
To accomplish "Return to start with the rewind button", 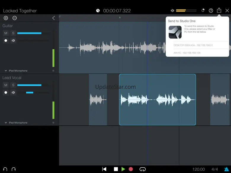I will click(104, 169).
